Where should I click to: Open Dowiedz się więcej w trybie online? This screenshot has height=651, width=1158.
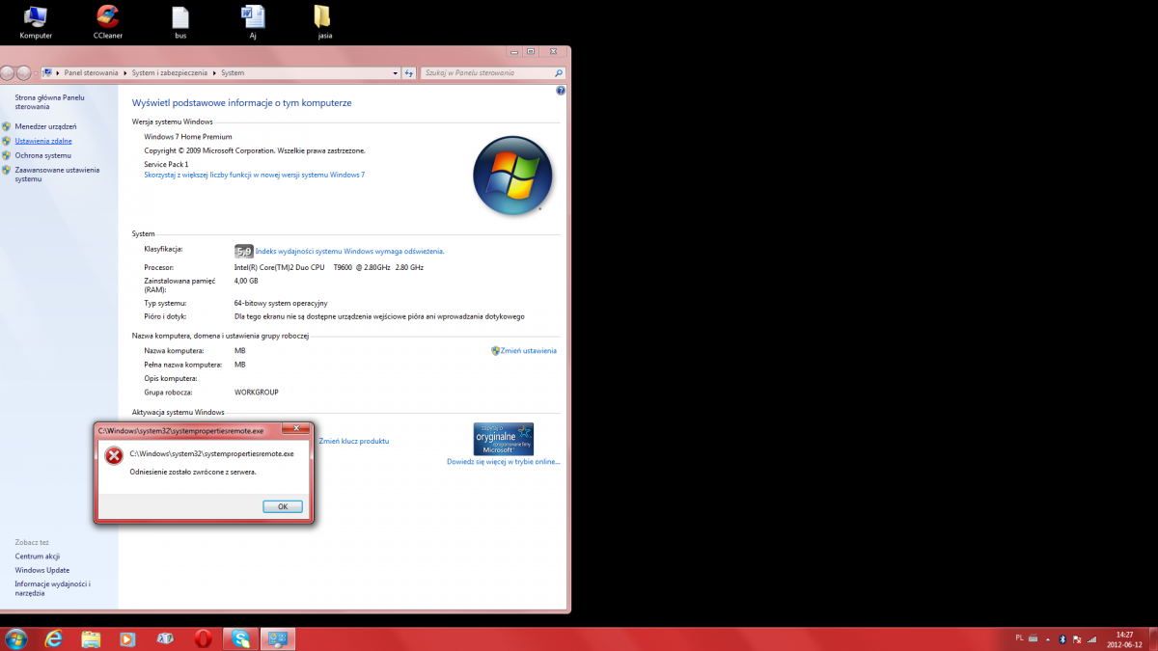(503, 462)
